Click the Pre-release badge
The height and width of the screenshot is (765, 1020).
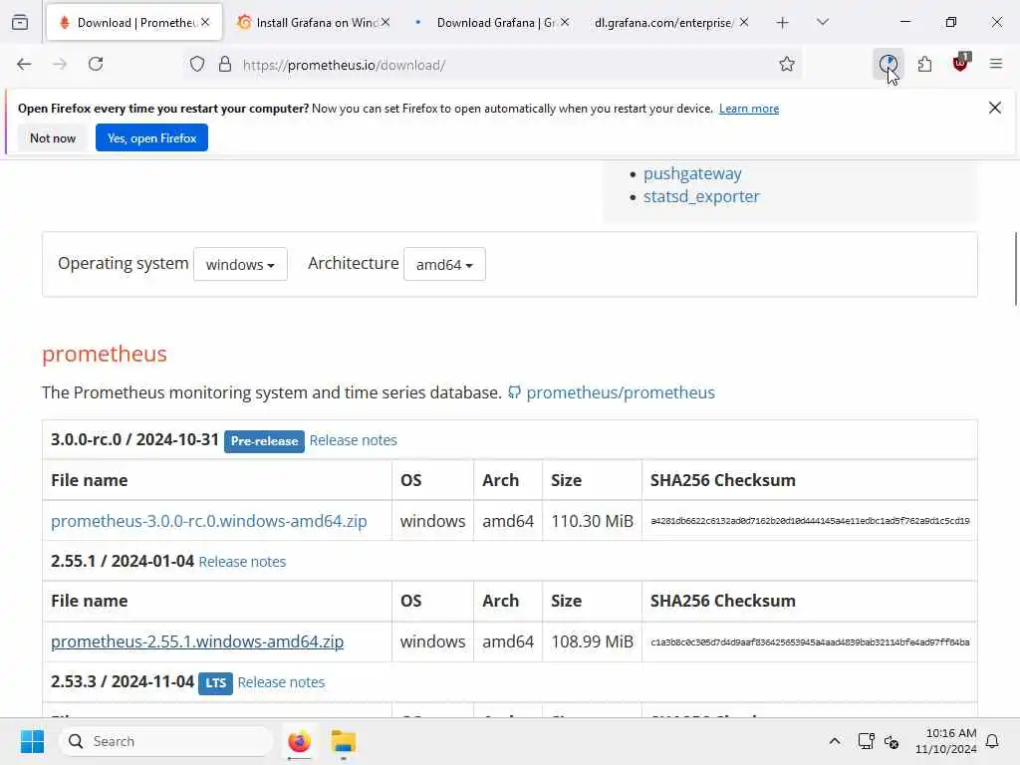[x=264, y=441]
